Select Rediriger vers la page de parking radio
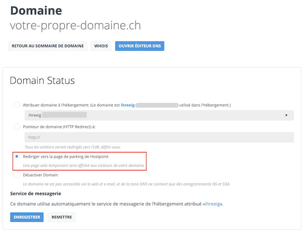The width and height of the screenshot is (303, 232). pos(17,156)
